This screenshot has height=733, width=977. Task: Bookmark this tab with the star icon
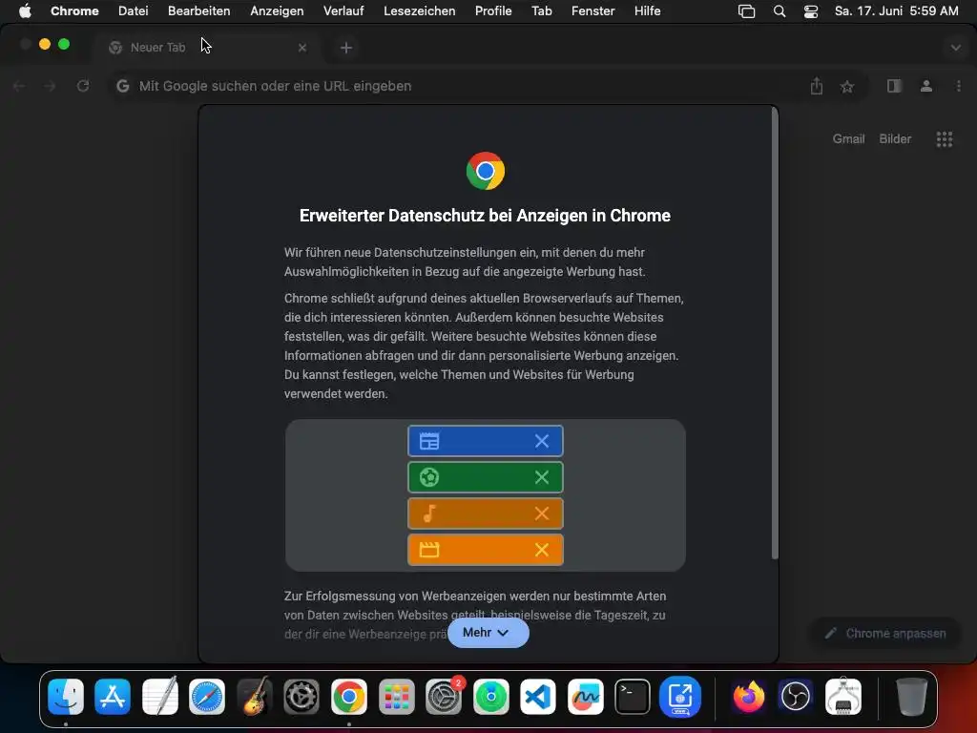(847, 87)
